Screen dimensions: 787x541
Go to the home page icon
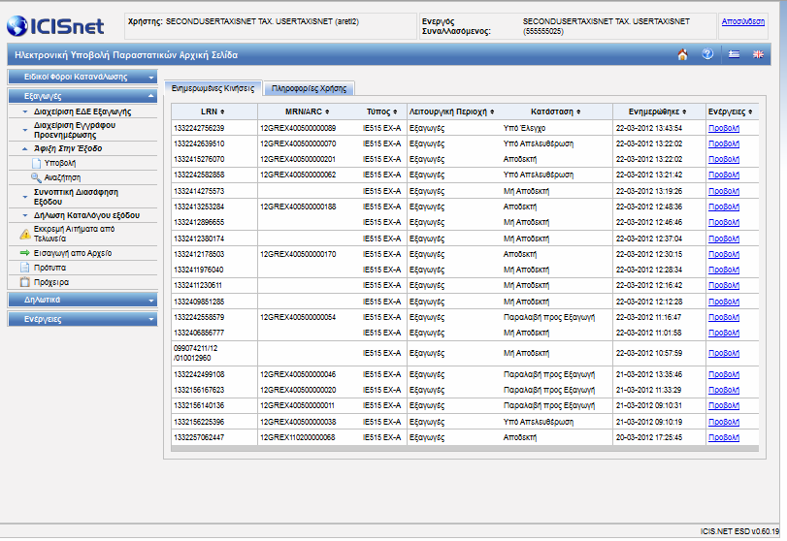point(682,54)
